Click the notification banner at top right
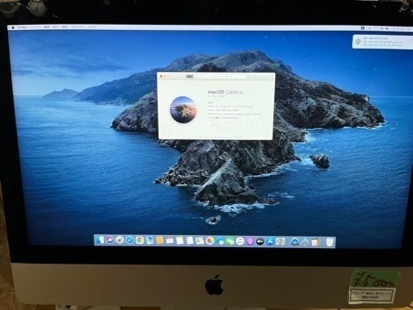This screenshot has width=413, height=310. click(x=382, y=42)
